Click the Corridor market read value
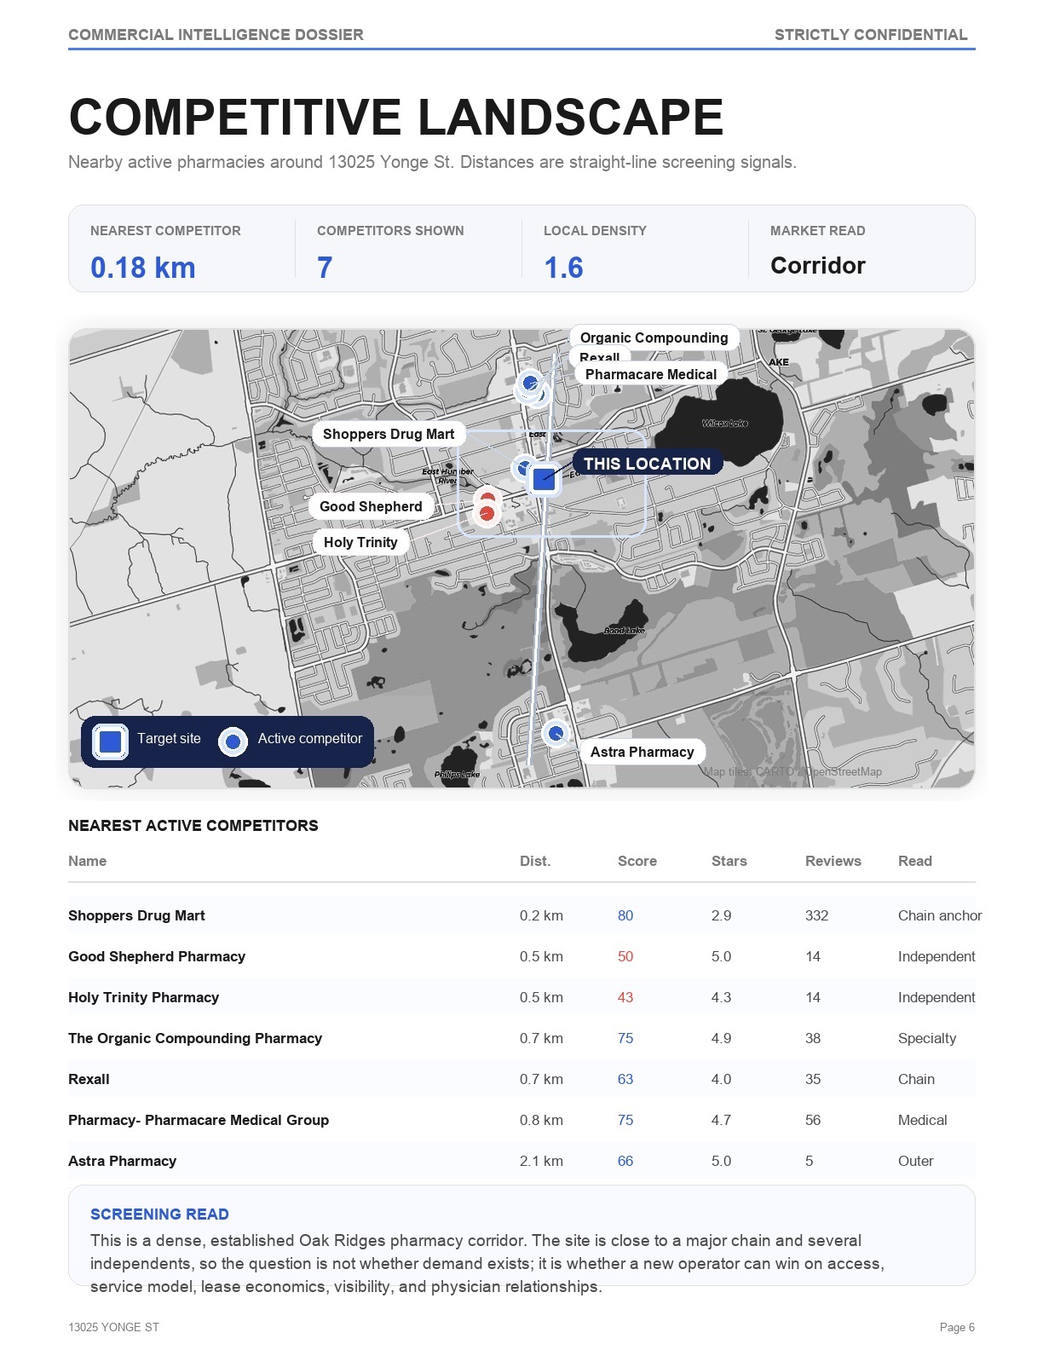1043x1350 pixels. [818, 266]
